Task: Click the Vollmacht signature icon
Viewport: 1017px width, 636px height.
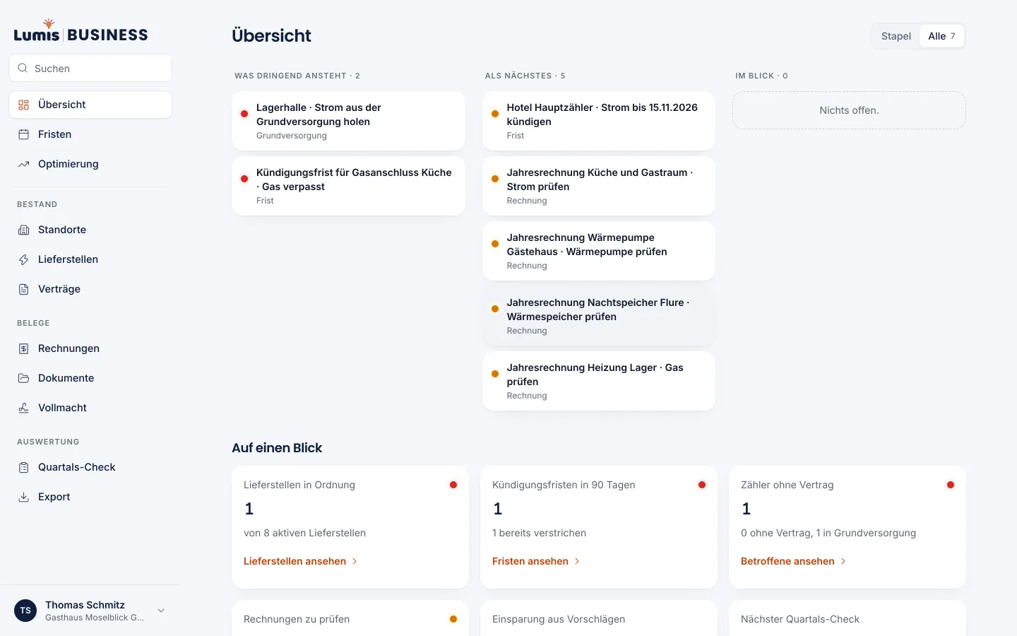Action: point(23,408)
